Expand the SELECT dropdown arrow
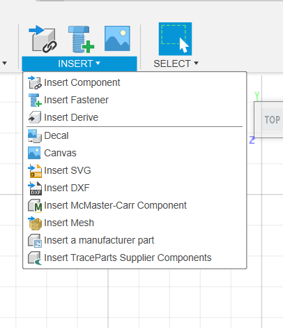 [x=196, y=64]
